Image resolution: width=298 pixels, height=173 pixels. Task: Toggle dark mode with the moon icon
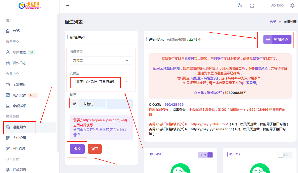pos(240,5)
